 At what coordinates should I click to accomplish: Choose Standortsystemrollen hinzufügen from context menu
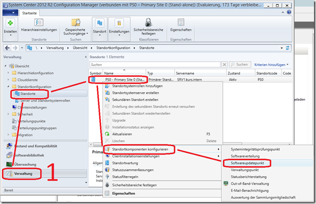pos(137,86)
